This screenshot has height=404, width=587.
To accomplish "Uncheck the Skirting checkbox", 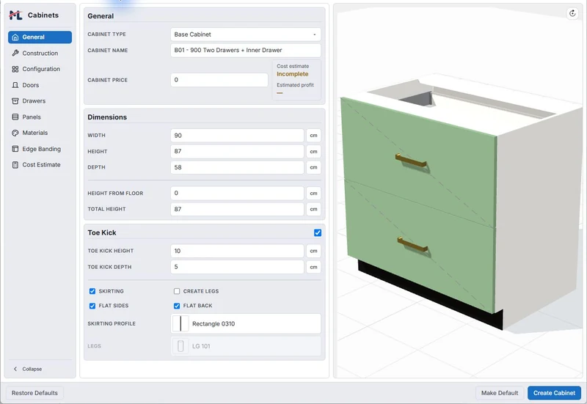I will click(92, 291).
